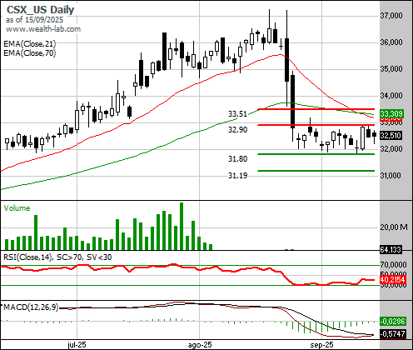Click the black -0,5747 MACD value tag
Image resolution: width=413 pixels, height=350 pixels.
(392, 333)
